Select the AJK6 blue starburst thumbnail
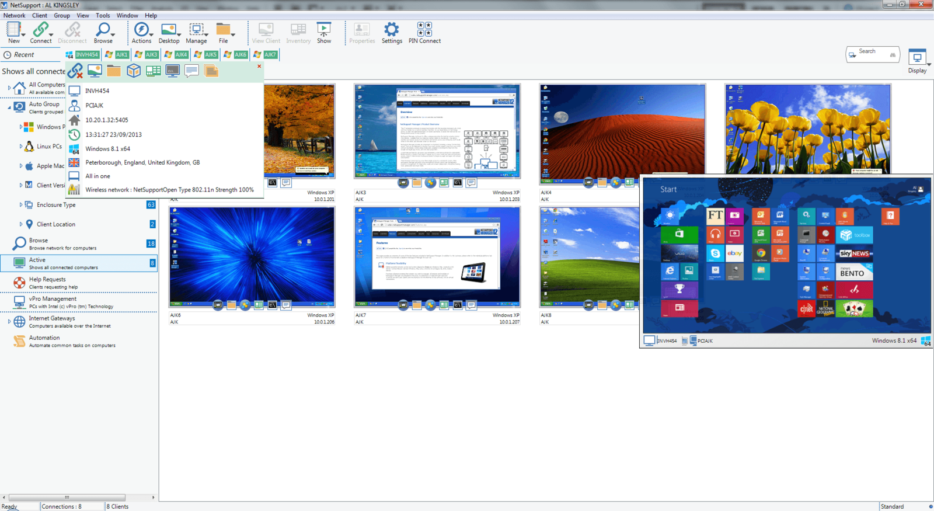Screen dimensions: 934x511 point(252,255)
